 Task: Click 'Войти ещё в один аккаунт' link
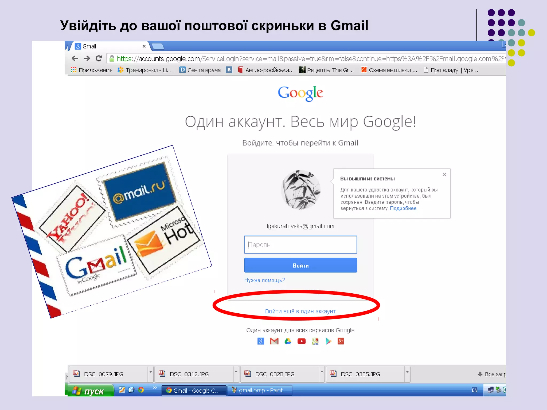pos(300,311)
